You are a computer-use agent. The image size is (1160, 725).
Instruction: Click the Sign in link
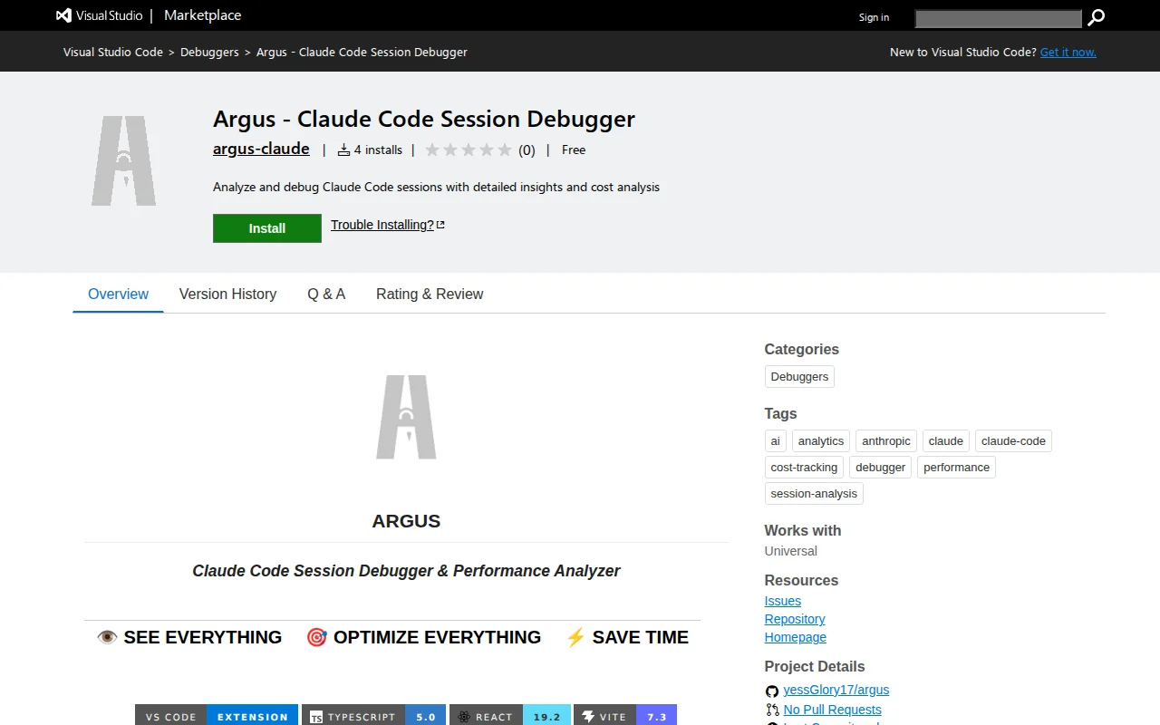[874, 17]
